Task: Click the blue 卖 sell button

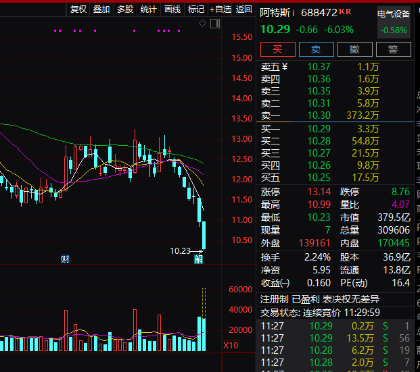Action: pyautogui.click(x=317, y=49)
